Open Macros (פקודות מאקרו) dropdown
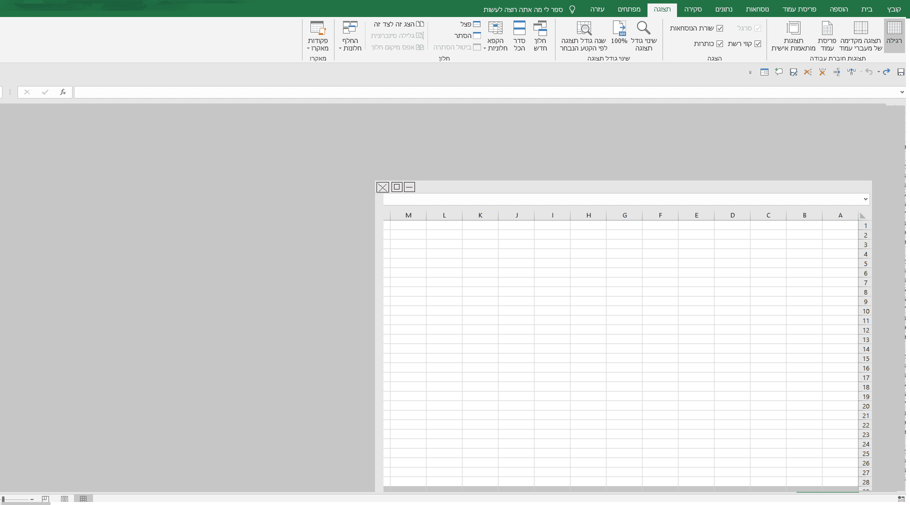The width and height of the screenshot is (910, 505). pos(318,35)
